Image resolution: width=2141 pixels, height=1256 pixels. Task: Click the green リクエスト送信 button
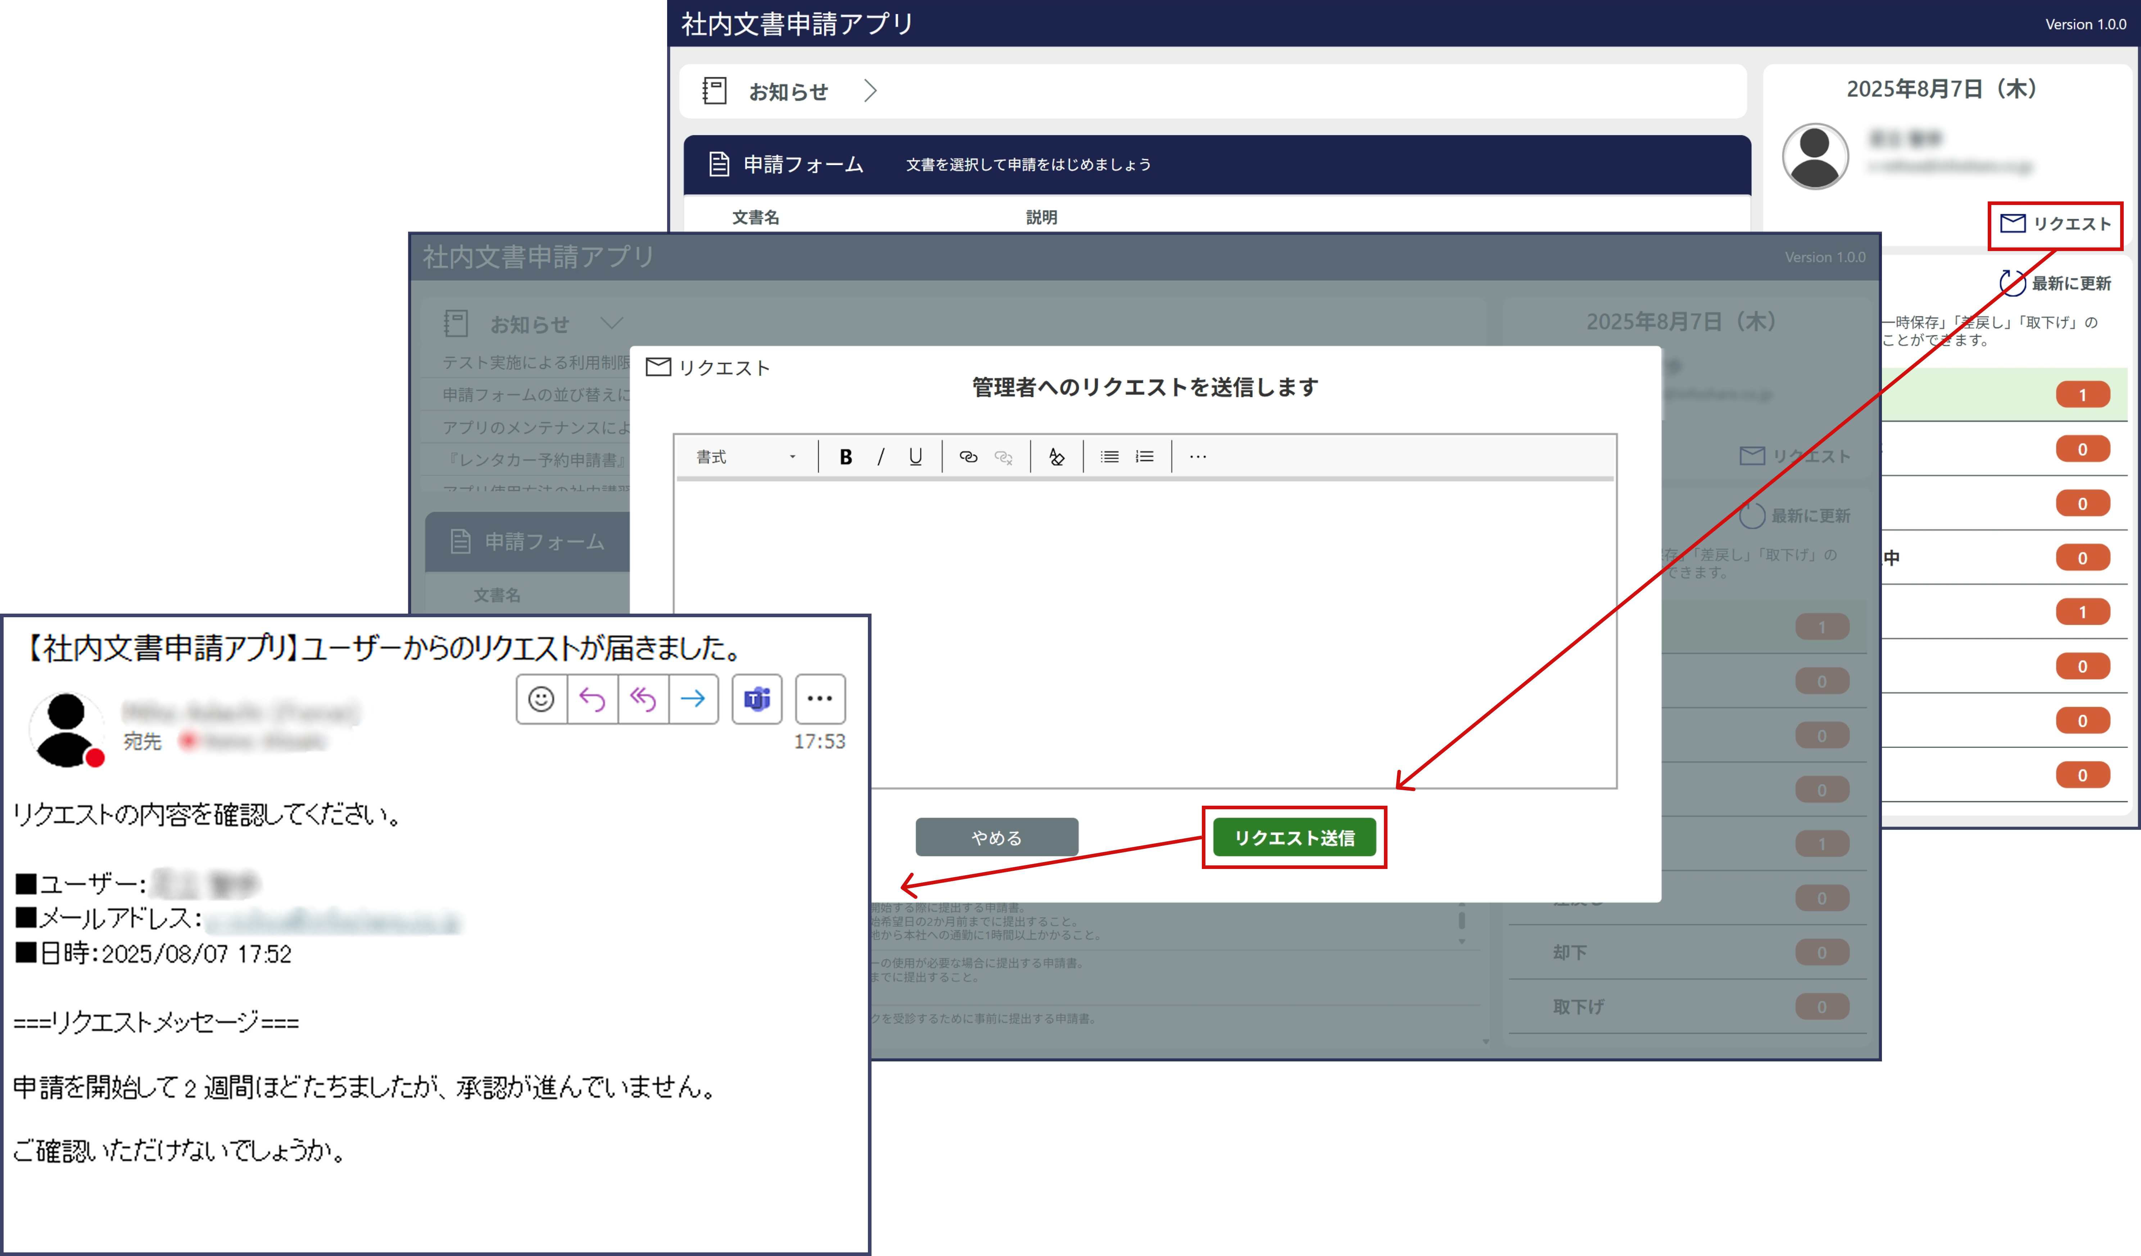tap(1294, 838)
